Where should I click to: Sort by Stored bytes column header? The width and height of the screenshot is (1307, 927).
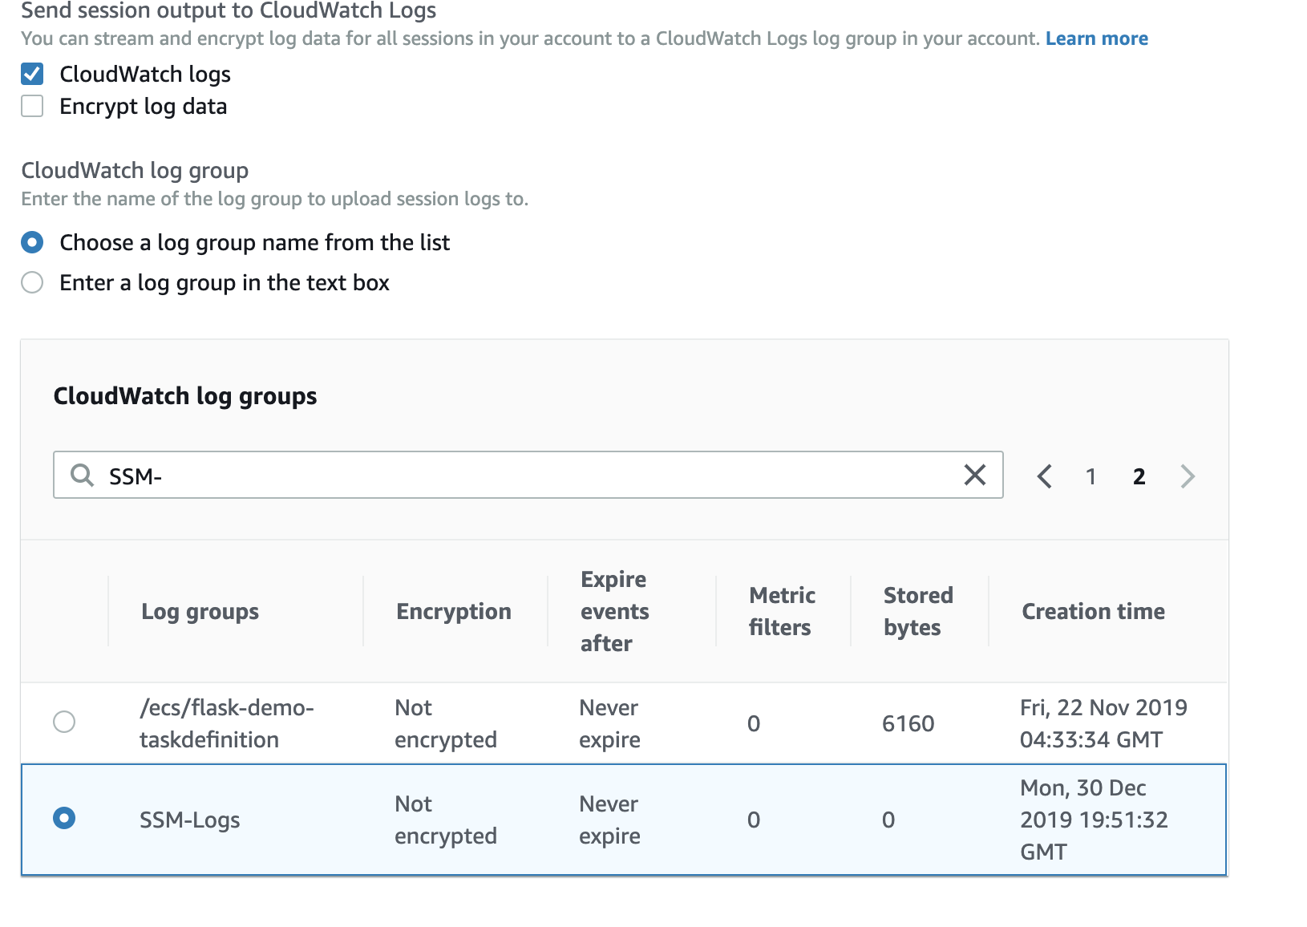(917, 612)
